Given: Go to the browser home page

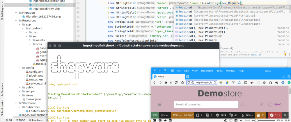Looking at the screenshot, I should point(182,82).
